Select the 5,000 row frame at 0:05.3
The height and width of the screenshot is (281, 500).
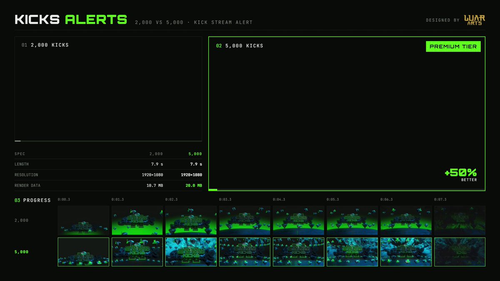pyautogui.click(x=352, y=252)
